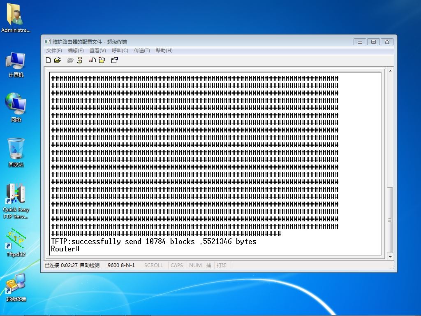
Task: Click the 打印 print status indicator
Action: coord(222,265)
